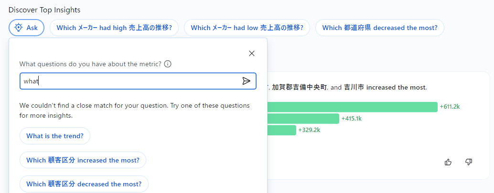Viewport: 494px width, 193px height.
Task: Click the +611.2k value label
Action: [450, 107]
